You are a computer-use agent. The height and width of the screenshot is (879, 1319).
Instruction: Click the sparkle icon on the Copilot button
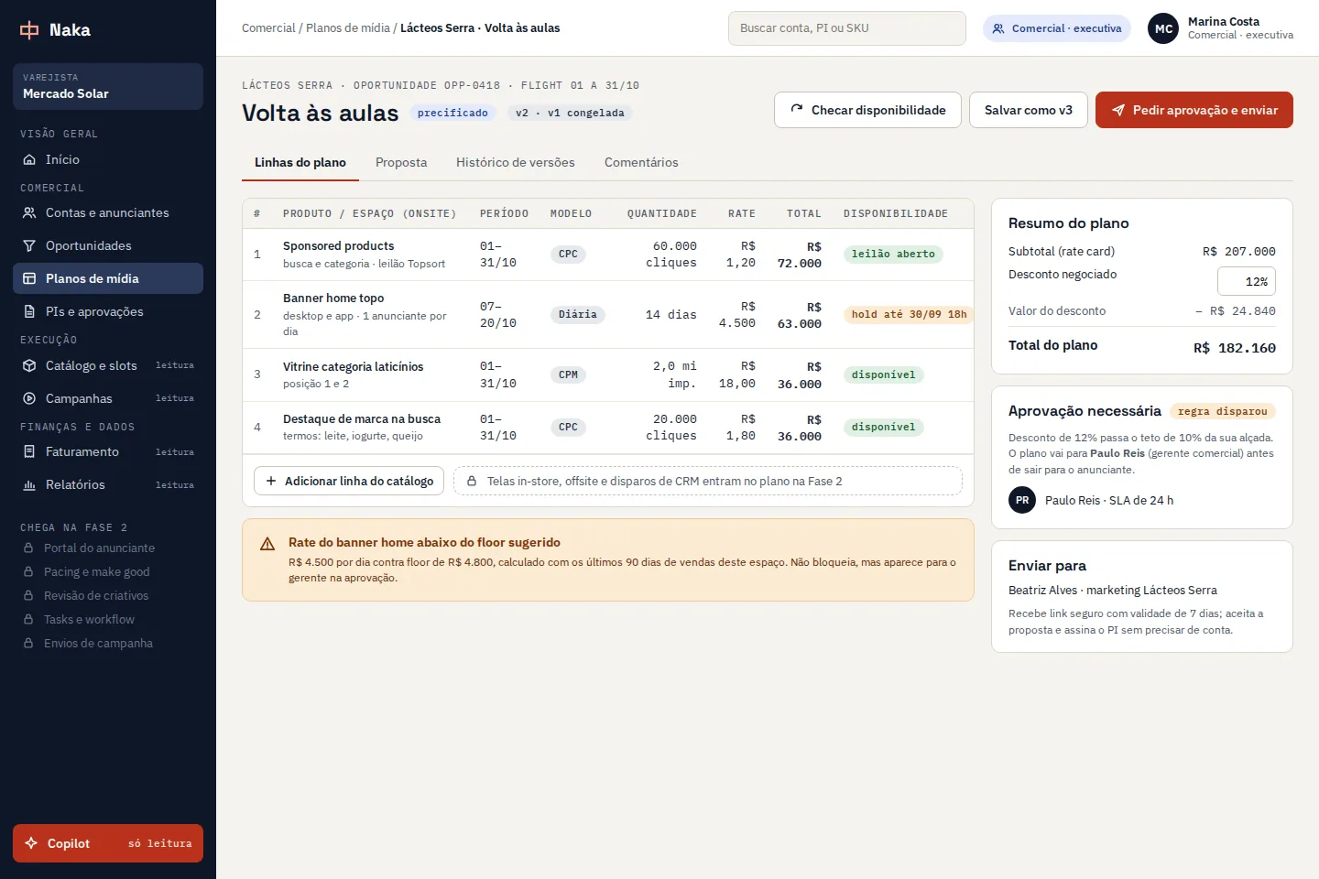coord(31,843)
